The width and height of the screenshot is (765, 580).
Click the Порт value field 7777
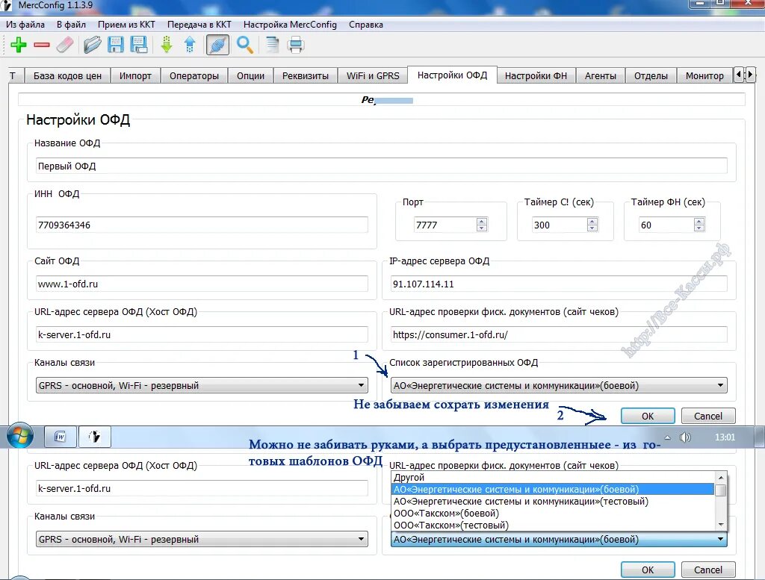click(x=445, y=225)
